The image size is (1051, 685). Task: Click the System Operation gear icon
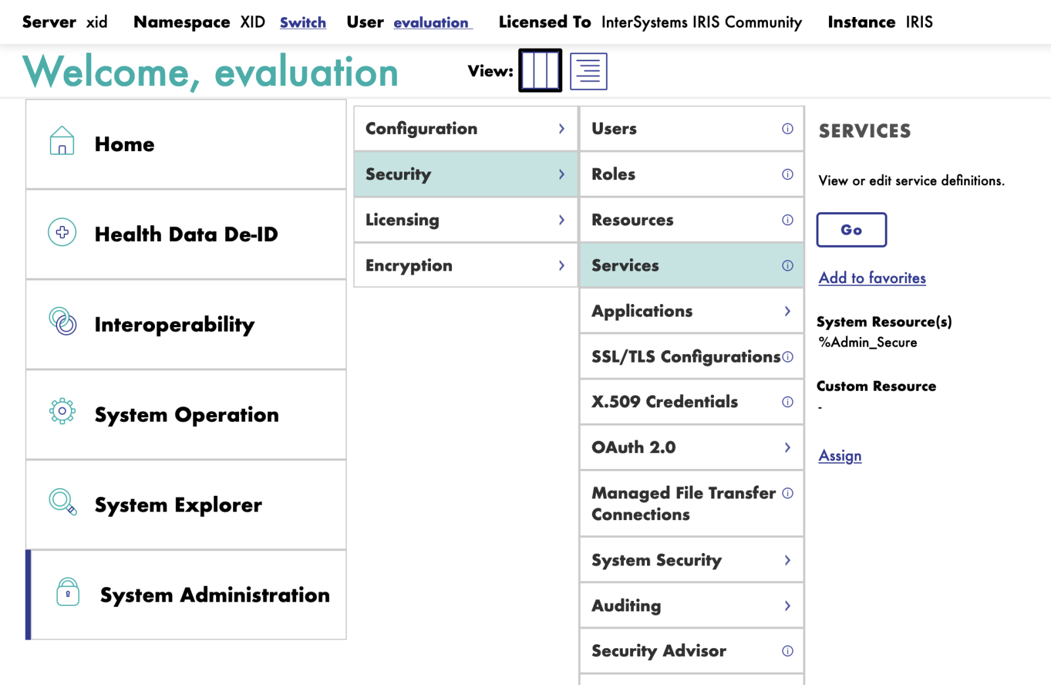point(62,412)
